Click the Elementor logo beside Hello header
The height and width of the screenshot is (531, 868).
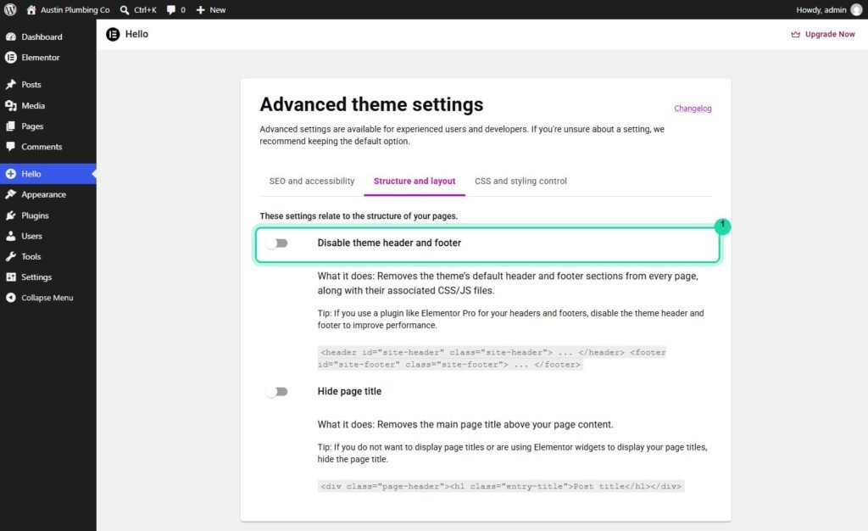(113, 34)
